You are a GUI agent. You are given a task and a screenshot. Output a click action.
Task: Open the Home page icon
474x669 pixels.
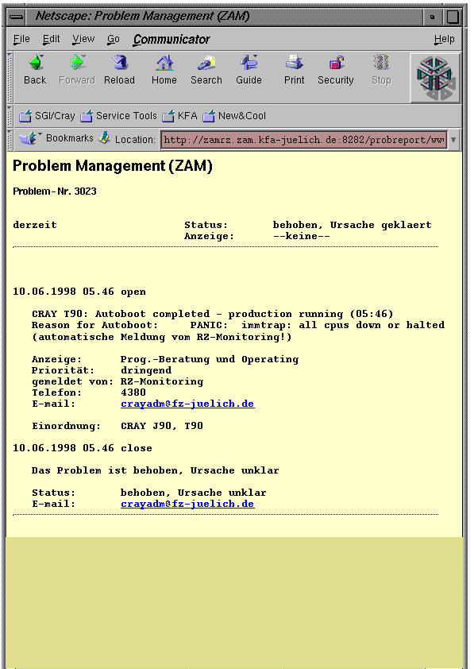point(164,63)
